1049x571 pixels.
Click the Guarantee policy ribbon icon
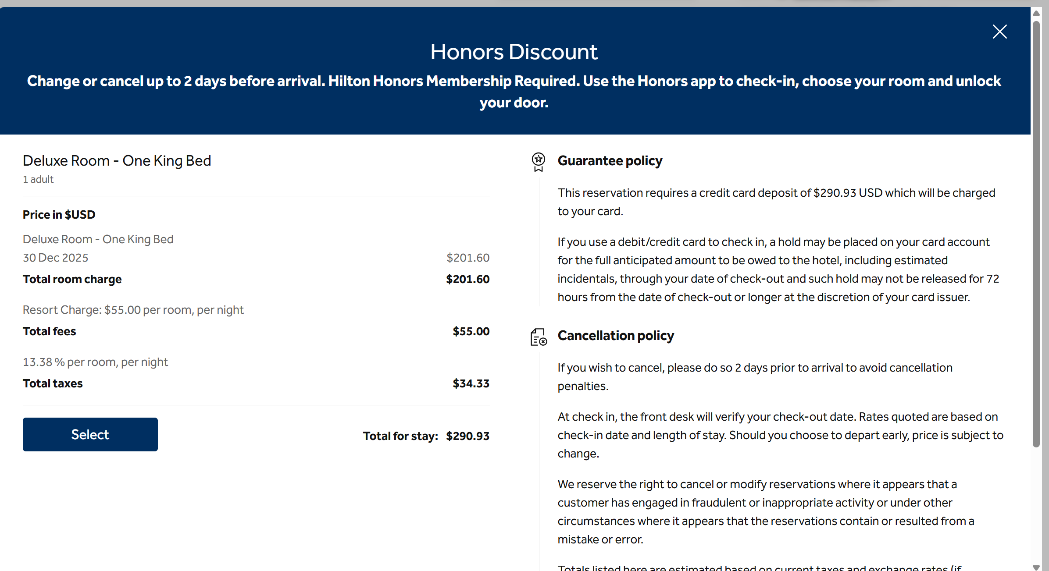[x=539, y=162]
